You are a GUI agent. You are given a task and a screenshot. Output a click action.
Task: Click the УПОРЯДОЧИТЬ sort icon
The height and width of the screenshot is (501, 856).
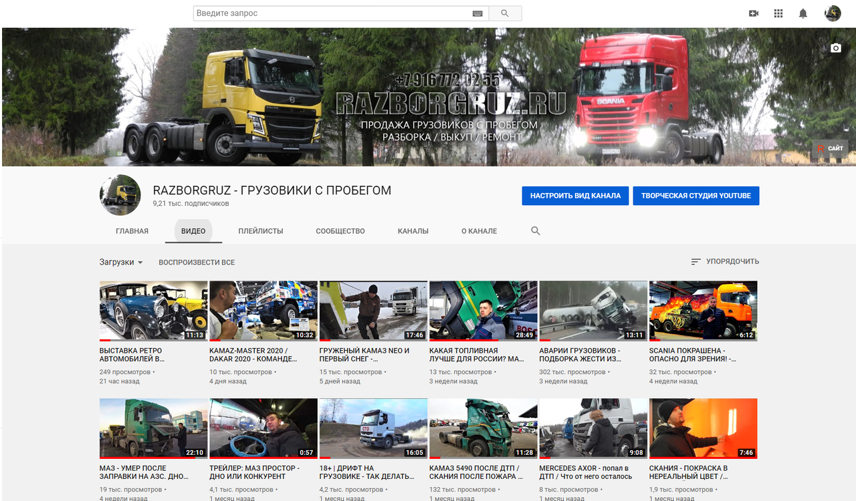coord(696,262)
